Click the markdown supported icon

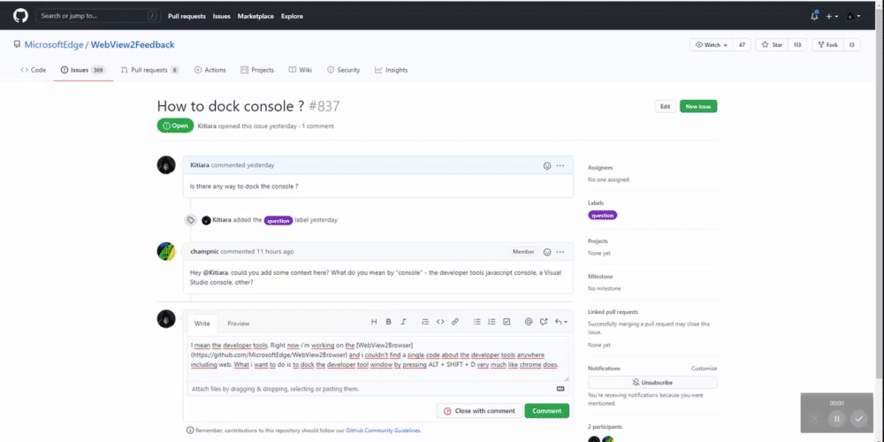[x=560, y=388]
